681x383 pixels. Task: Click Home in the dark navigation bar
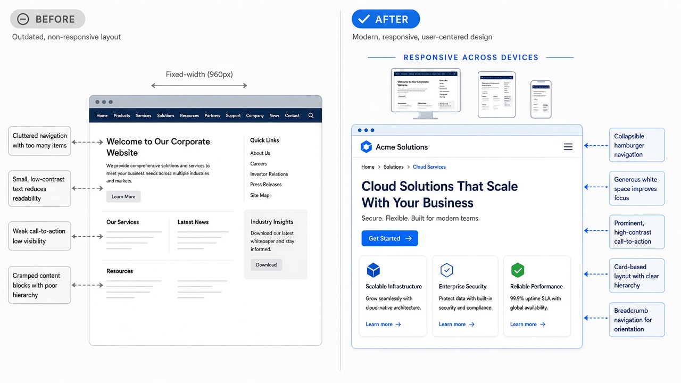coord(102,115)
